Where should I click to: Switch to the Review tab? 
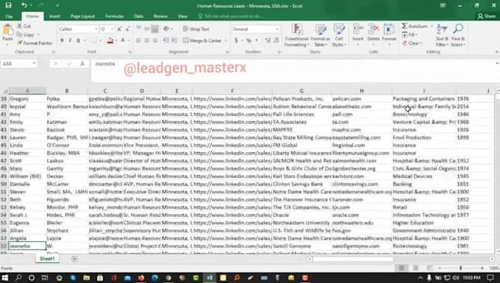(x=160, y=16)
